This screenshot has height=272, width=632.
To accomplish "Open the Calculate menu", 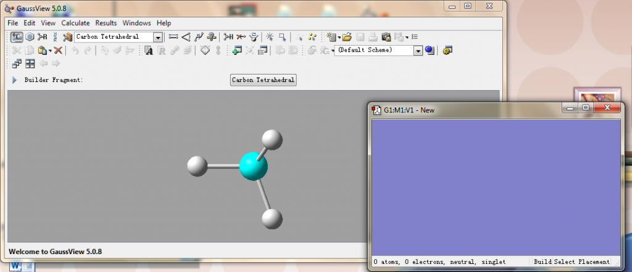I will [x=75, y=23].
